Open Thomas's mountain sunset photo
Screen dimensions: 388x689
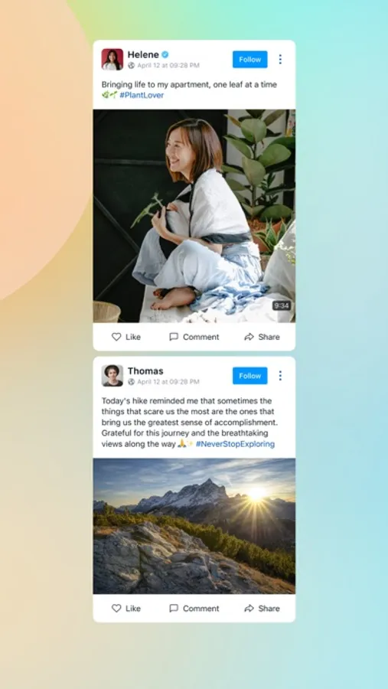pos(194,527)
